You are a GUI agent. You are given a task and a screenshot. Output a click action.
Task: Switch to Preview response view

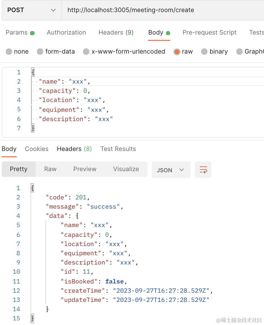pos(85,169)
